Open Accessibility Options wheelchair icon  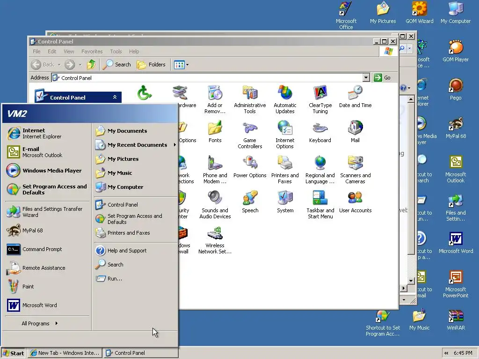tap(144, 93)
